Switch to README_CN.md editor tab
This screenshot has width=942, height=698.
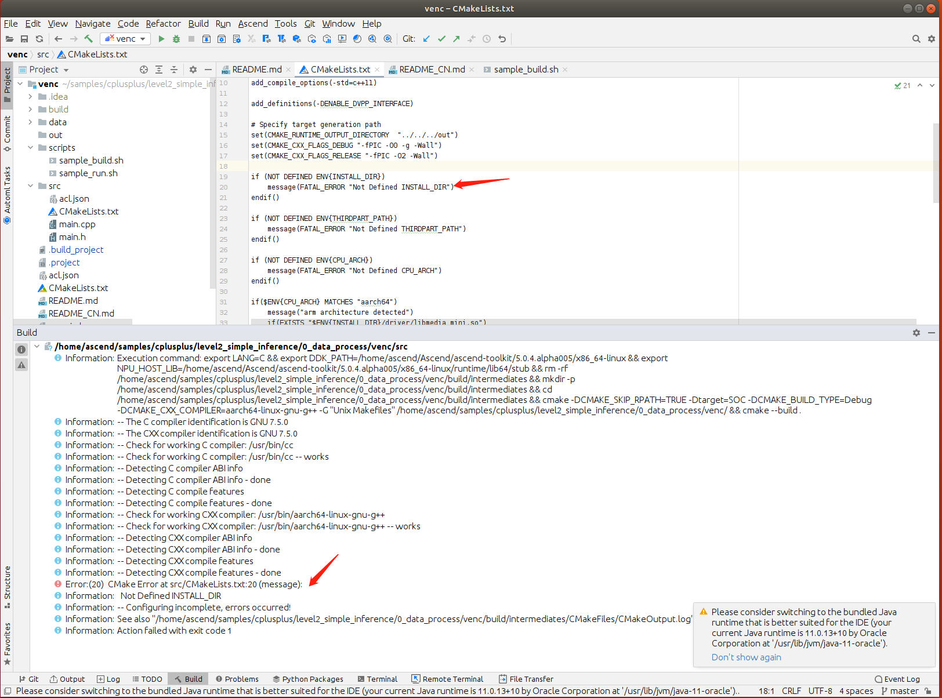coord(432,70)
